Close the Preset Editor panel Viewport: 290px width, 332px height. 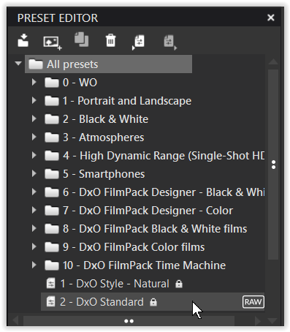click(271, 18)
